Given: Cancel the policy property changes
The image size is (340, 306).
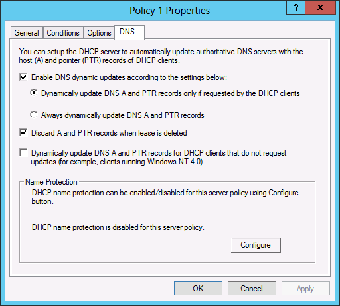Looking at the screenshot, I should pos(252,288).
